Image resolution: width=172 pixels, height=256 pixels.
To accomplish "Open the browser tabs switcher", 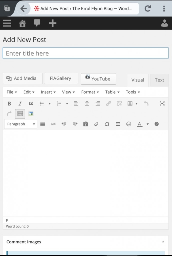I will click(x=7, y=8).
